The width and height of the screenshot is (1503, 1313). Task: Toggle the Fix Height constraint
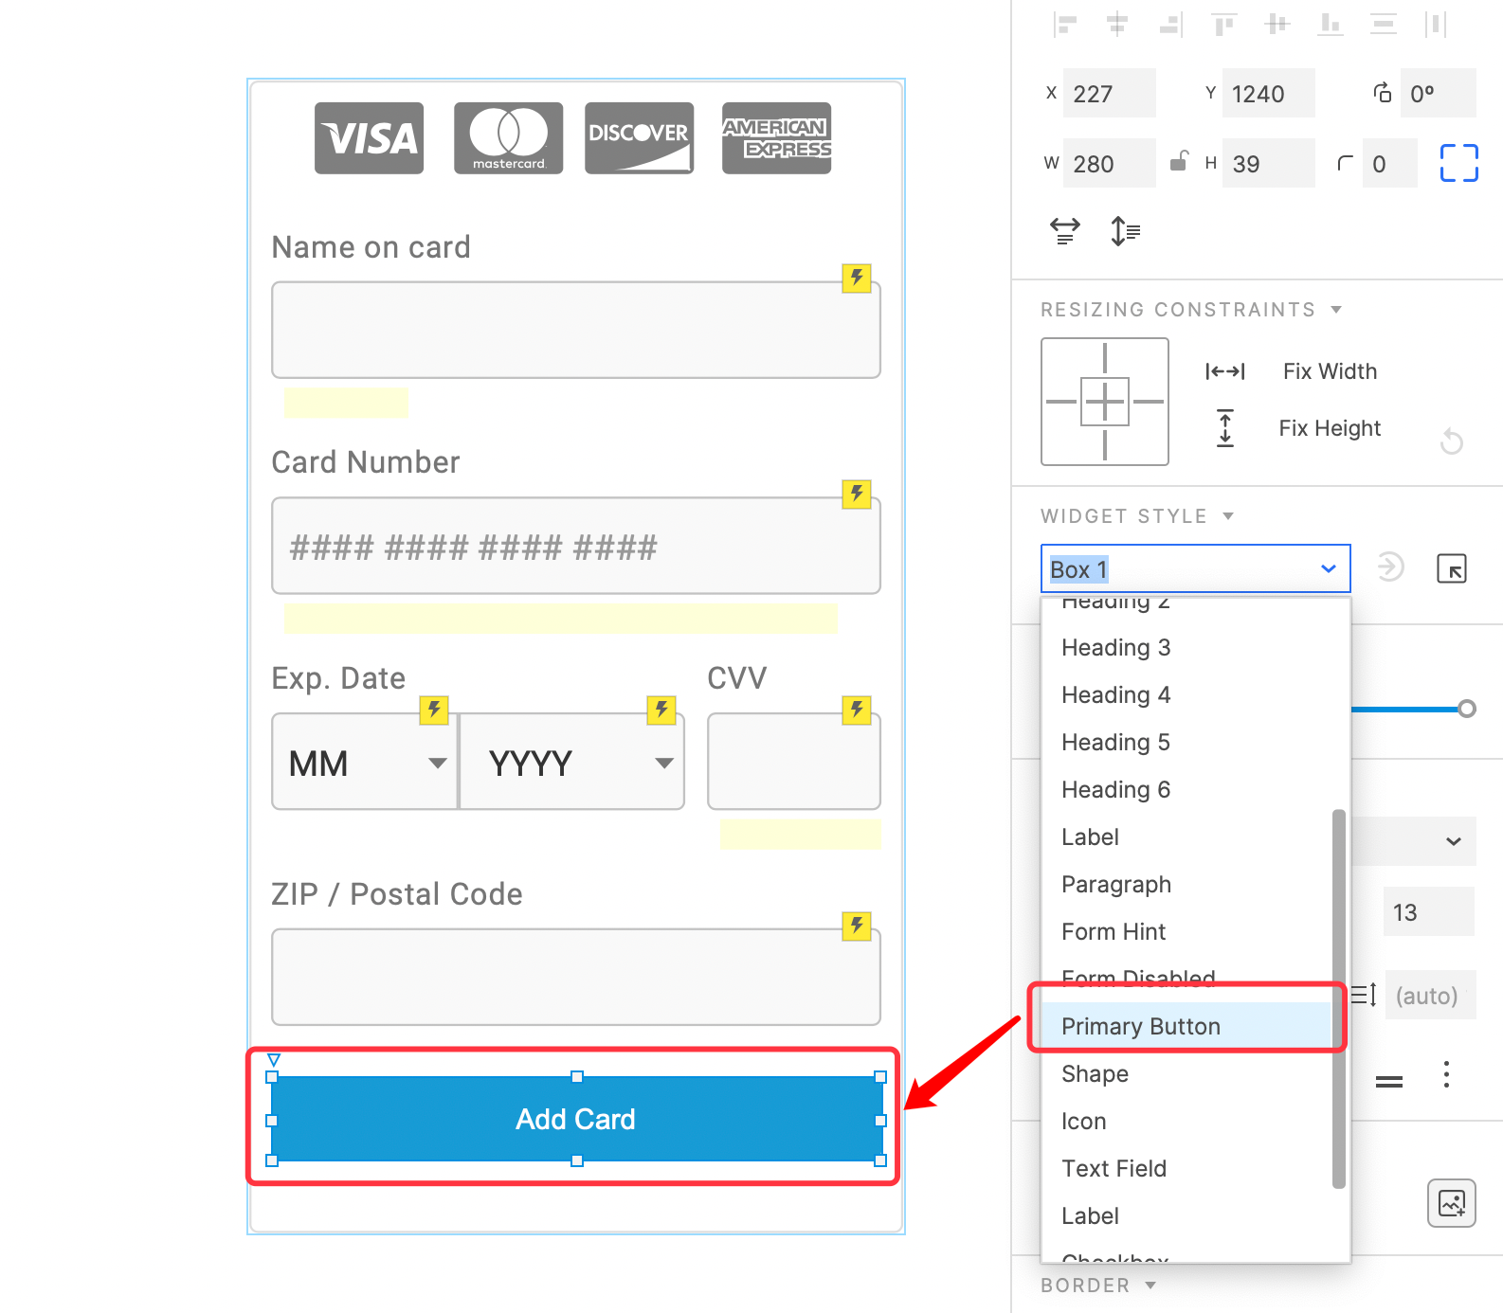coord(1296,428)
